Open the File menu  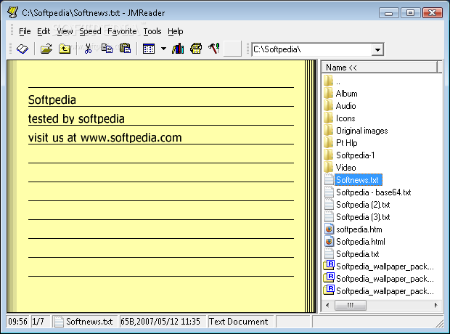25,31
